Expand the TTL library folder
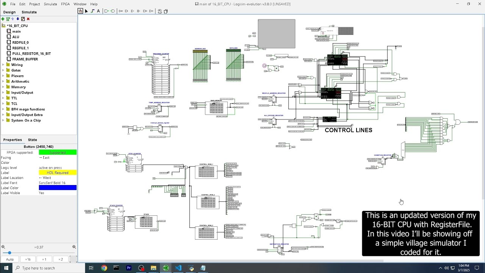 pos(3,98)
